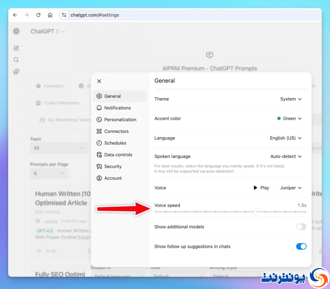The height and width of the screenshot is (289, 330).
Task: Click the AIPRM chat bubble icon
Action: 209,55
